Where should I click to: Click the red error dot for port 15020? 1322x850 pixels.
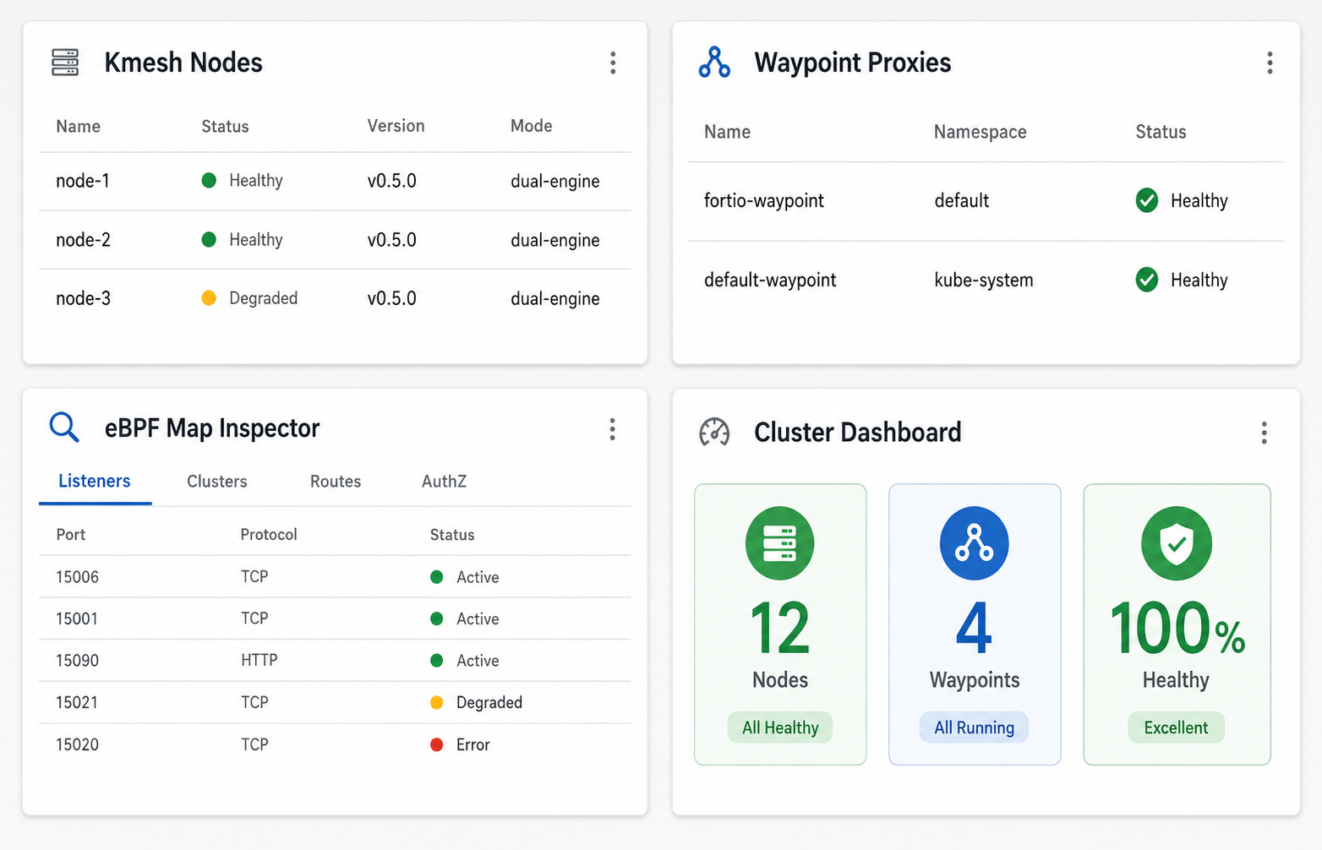pyautogui.click(x=436, y=744)
